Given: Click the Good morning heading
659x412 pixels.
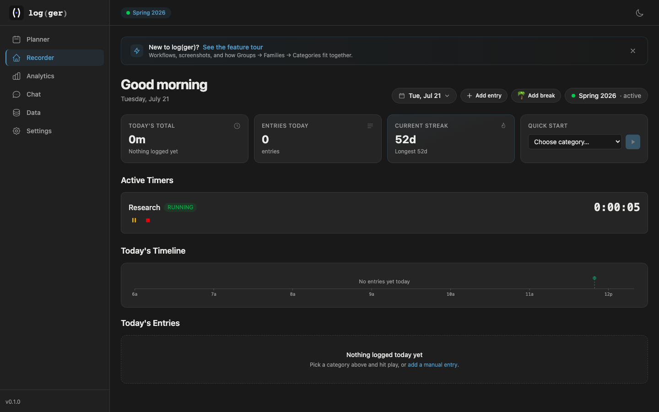Looking at the screenshot, I should tap(164, 85).
